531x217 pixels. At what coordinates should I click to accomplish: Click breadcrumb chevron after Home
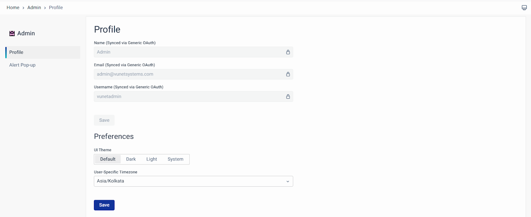point(23,8)
